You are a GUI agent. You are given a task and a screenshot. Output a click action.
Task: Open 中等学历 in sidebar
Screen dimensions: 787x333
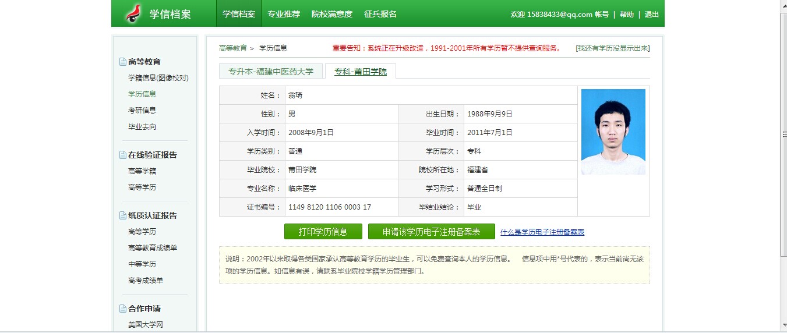[x=142, y=264]
